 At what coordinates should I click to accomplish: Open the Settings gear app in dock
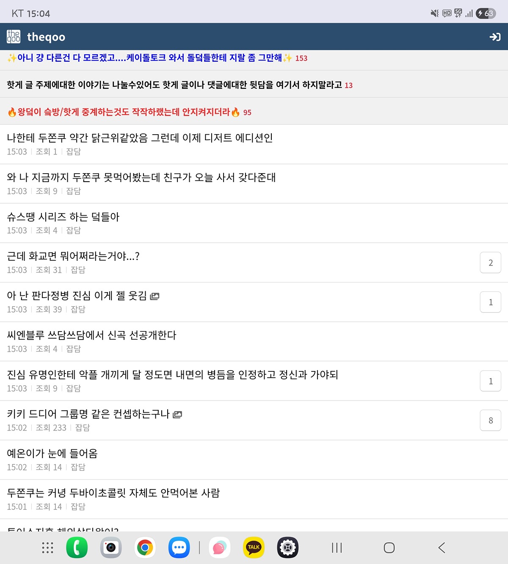[x=288, y=547]
